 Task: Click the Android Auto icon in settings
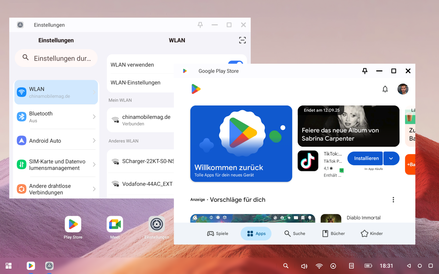(x=22, y=141)
